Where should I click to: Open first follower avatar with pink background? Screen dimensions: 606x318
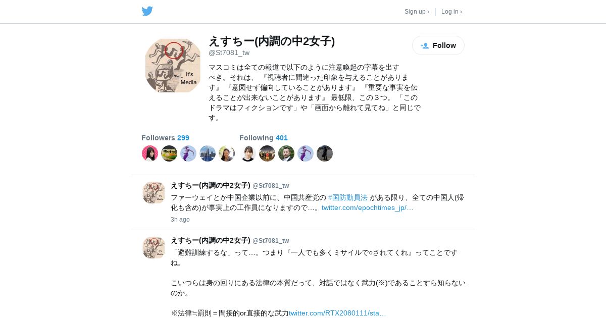pos(150,153)
